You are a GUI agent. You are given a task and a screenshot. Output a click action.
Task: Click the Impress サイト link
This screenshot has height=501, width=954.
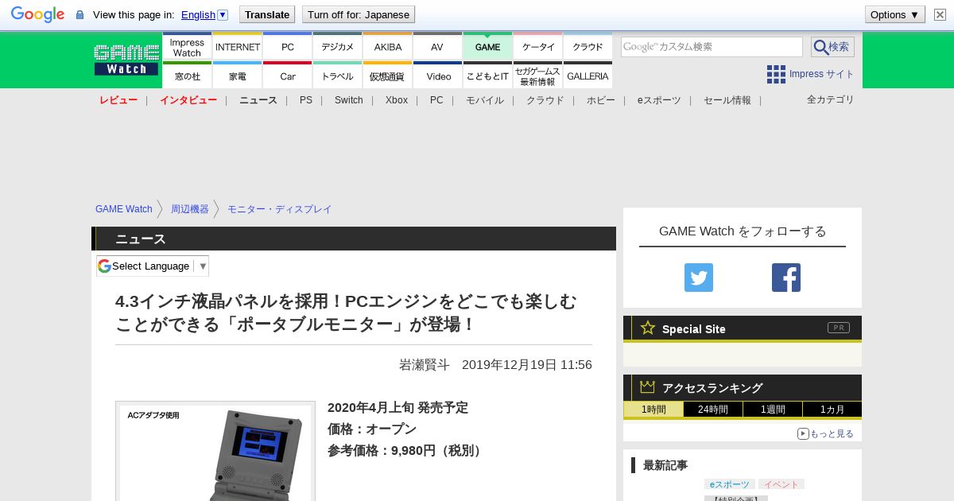click(x=822, y=74)
